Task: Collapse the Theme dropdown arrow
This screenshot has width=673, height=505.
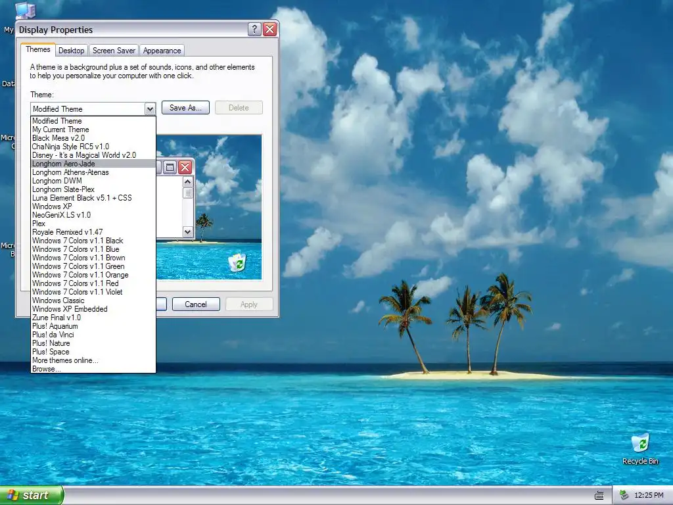Action: pos(150,109)
